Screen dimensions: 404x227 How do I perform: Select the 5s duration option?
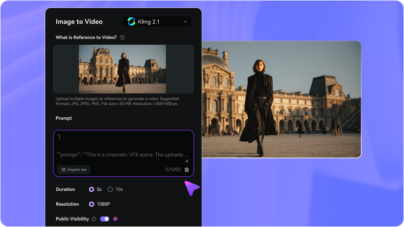(96, 189)
